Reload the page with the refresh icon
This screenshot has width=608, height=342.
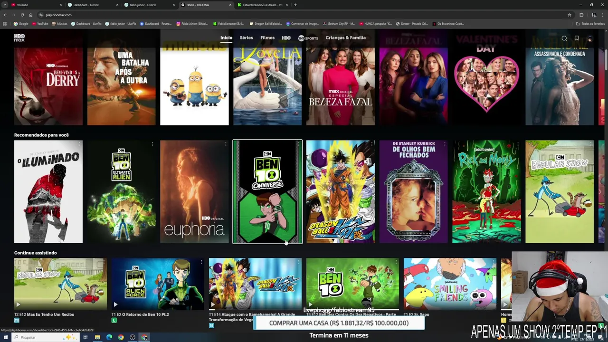[x=22, y=15]
